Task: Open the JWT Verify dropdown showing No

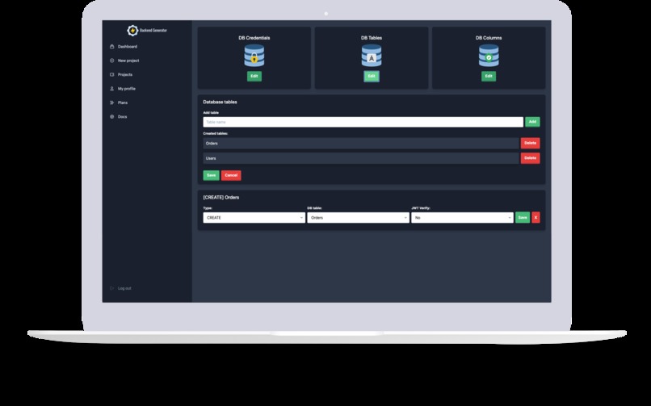Action: click(462, 218)
